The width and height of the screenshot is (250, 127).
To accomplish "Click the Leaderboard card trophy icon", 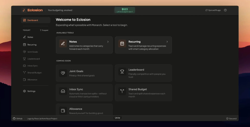I will [122, 71].
